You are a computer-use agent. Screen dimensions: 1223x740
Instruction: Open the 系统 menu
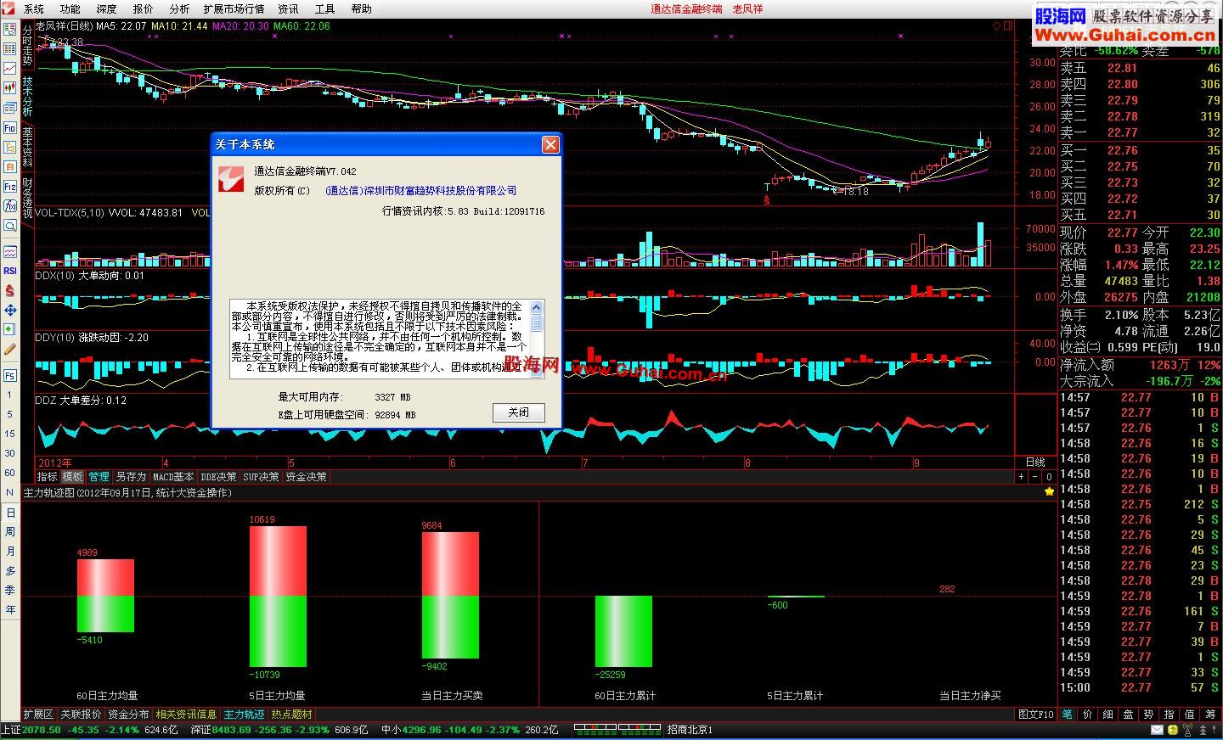33,8
